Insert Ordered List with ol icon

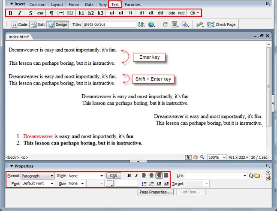[121, 13]
